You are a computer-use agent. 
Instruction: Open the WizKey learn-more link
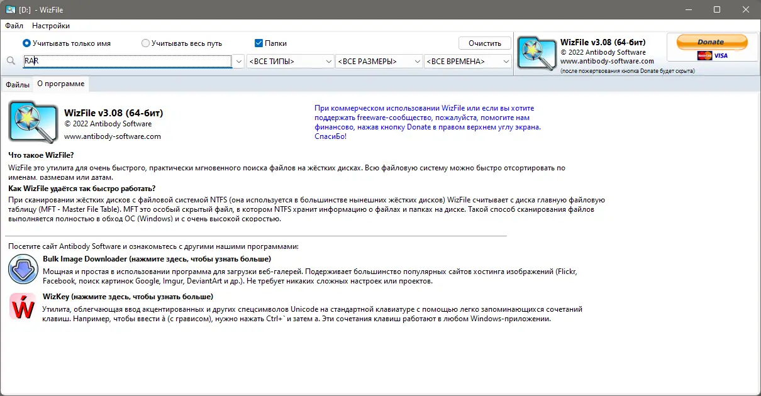tap(128, 296)
